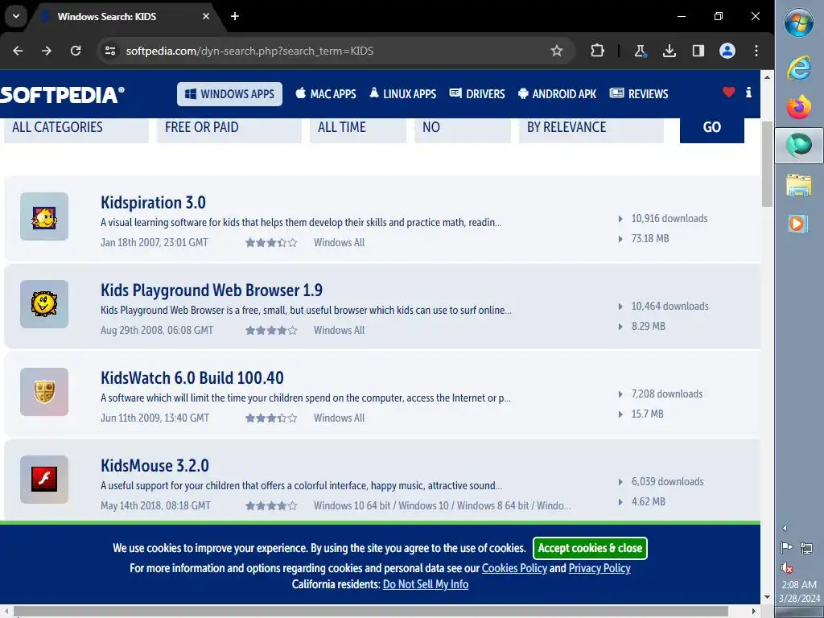Expand the Free or Paid filter

(229, 130)
